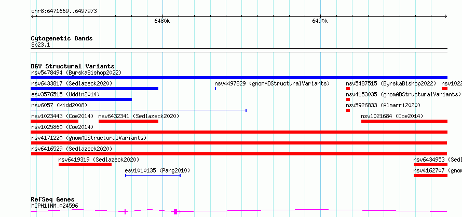This screenshot has width=462, height=217.
Task: Select the blue nsv5478494 variant bar
Action: click(x=239, y=78)
